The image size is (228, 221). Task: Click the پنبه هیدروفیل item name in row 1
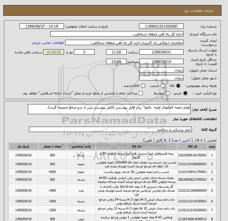coord(137,155)
